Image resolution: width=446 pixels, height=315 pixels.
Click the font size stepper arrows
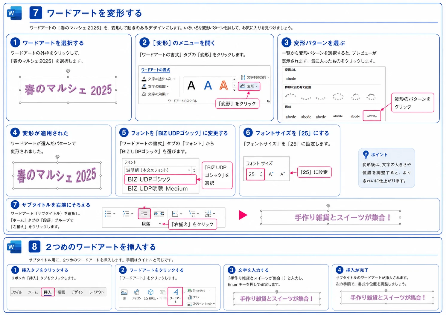pyautogui.click(x=261, y=174)
